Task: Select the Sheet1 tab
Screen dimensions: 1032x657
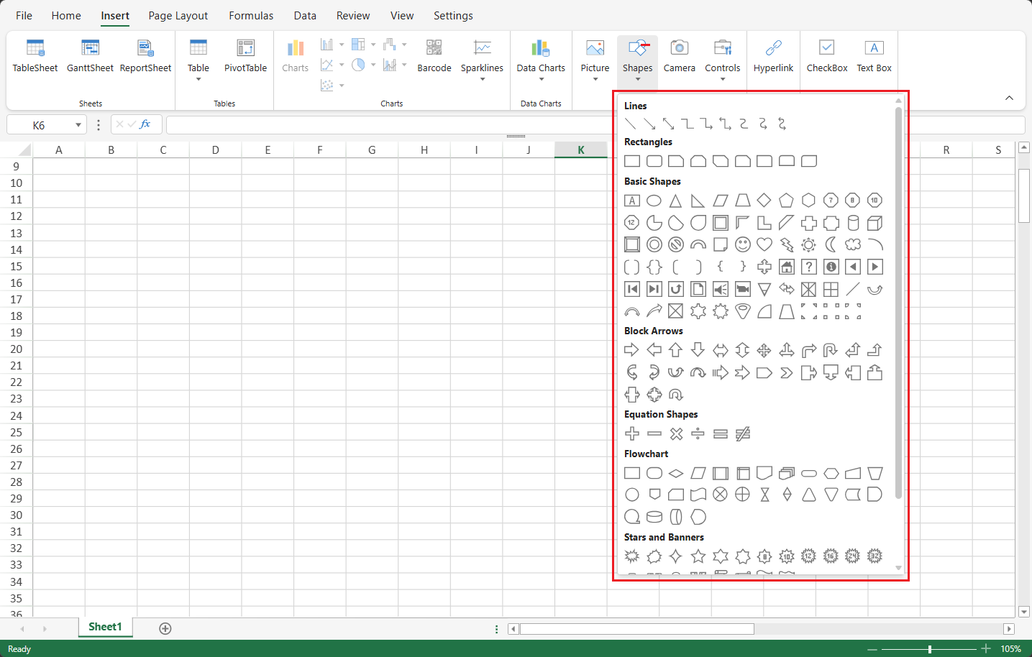Action: (x=105, y=627)
